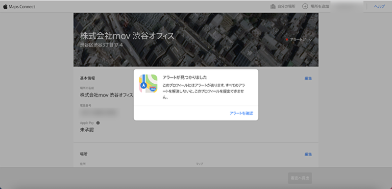Click the Maps app icon in the dialog
This screenshot has height=189, width=392.
click(x=148, y=84)
